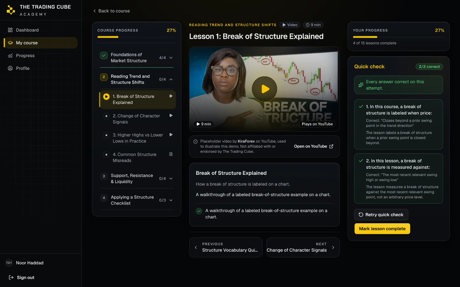460x287 pixels.
Task: Click the NH user avatar
Action: pyautogui.click(x=9, y=263)
